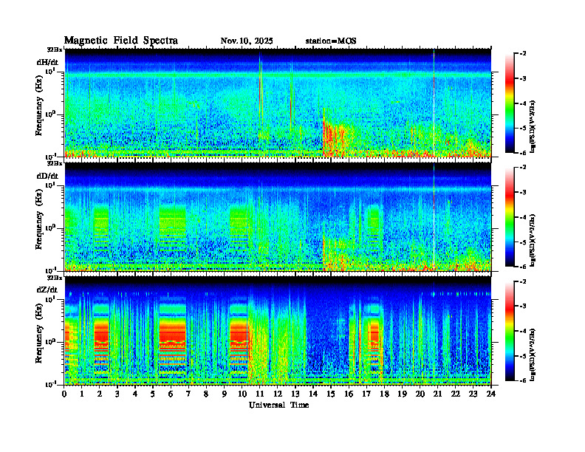Click hour 13 on the Universal Time axis
This screenshot has height=452, width=585.
295,394
